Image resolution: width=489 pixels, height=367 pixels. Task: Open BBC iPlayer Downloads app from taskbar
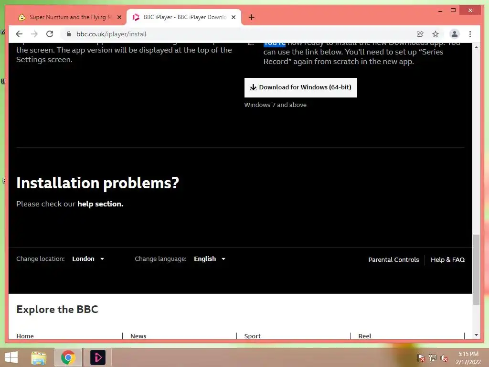pyautogui.click(x=97, y=357)
